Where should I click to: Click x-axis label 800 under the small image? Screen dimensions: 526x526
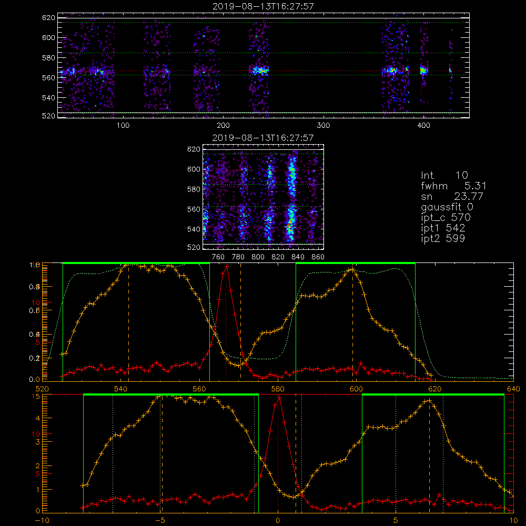(x=258, y=257)
